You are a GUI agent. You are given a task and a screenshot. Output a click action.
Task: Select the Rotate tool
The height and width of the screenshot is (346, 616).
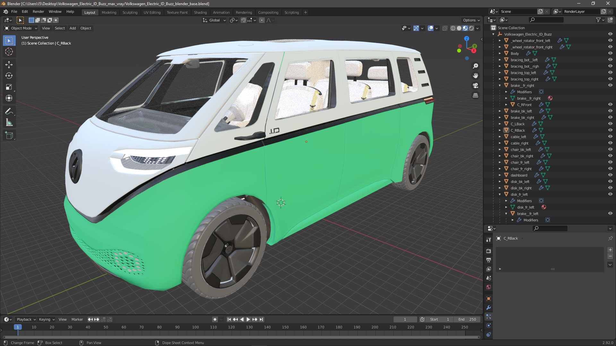(9, 76)
